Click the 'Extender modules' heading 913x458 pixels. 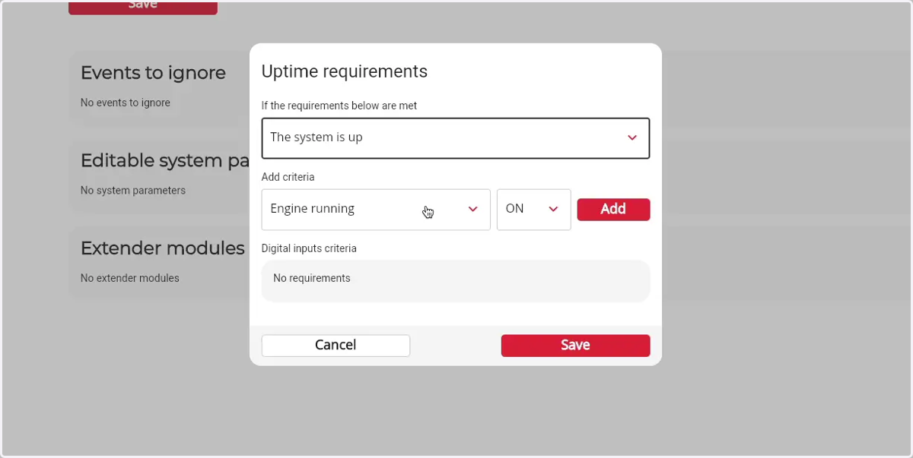click(163, 248)
